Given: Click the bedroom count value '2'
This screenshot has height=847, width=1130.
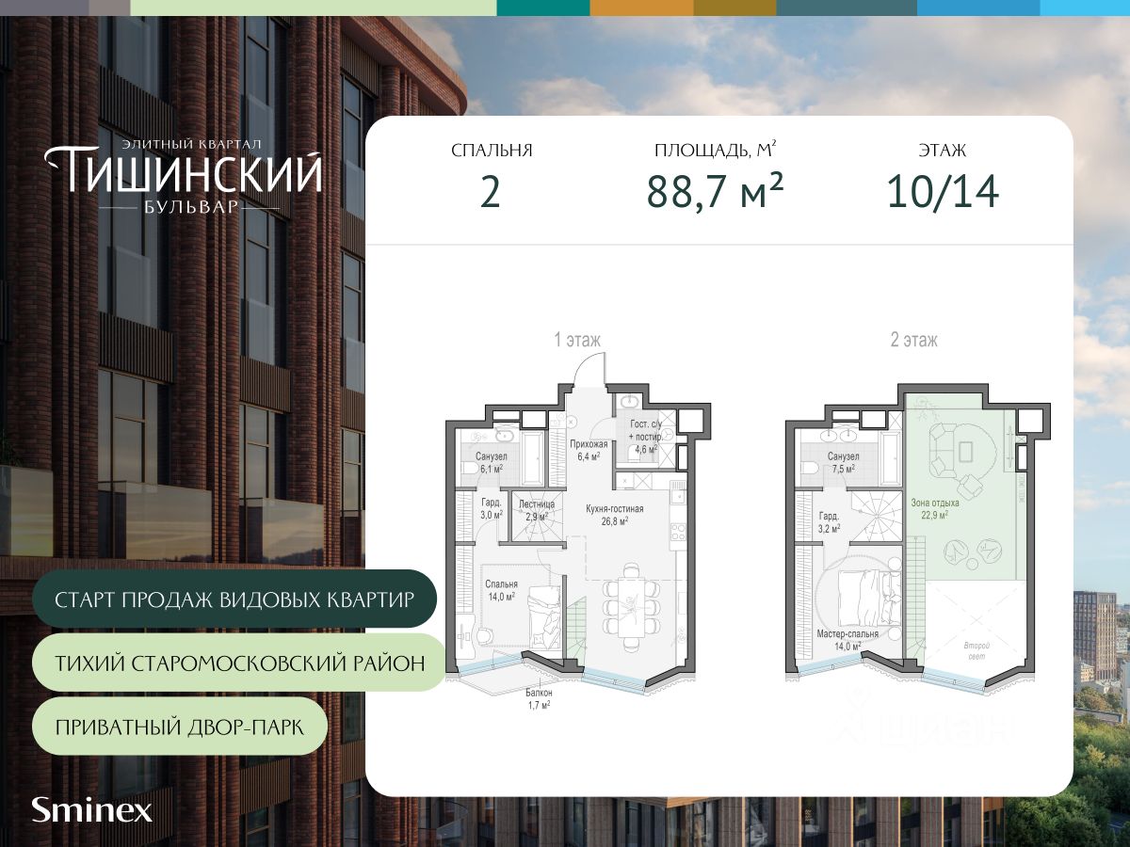Looking at the screenshot, I should (490, 192).
